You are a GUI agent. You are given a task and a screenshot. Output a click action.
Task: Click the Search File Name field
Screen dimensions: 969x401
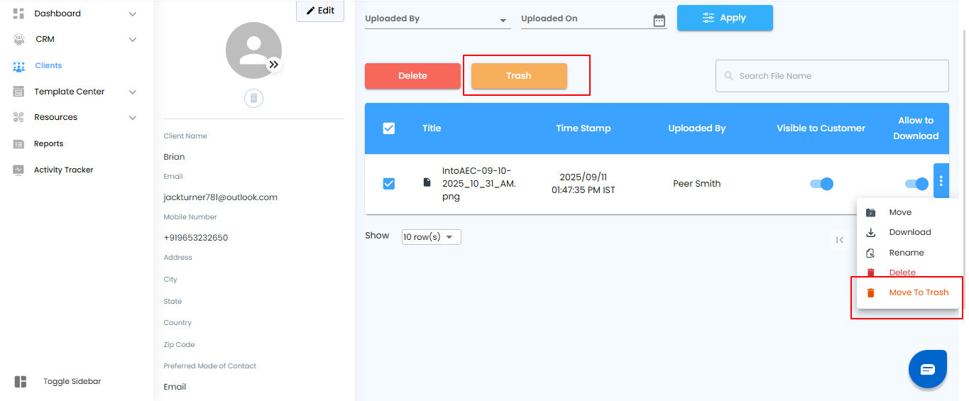(x=832, y=76)
